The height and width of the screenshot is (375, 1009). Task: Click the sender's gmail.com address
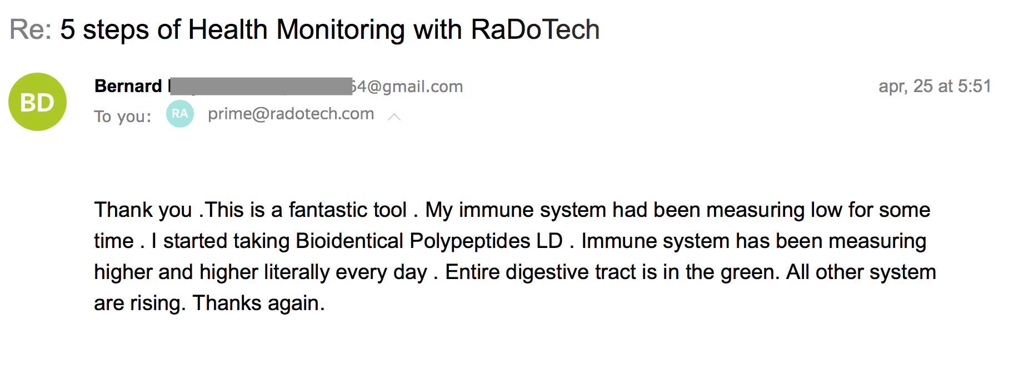408,87
